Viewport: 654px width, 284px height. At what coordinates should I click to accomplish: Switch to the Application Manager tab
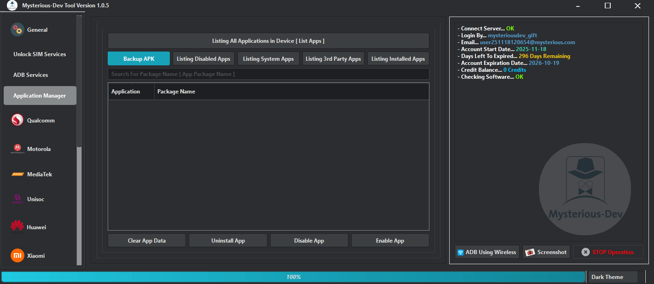[x=40, y=95]
